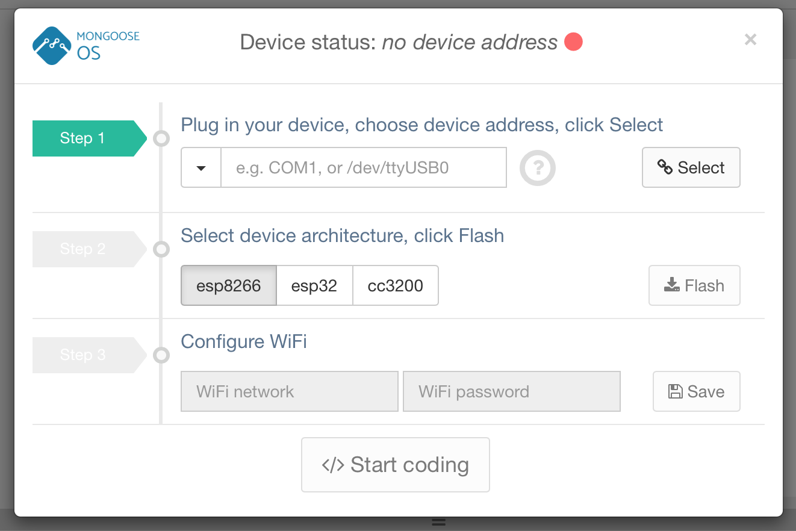The width and height of the screenshot is (796, 531).
Task: Click the Select button text
Action: point(701,167)
